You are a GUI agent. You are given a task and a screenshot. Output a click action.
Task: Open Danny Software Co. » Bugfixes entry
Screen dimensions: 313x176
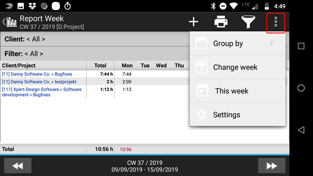click(x=37, y=74)
